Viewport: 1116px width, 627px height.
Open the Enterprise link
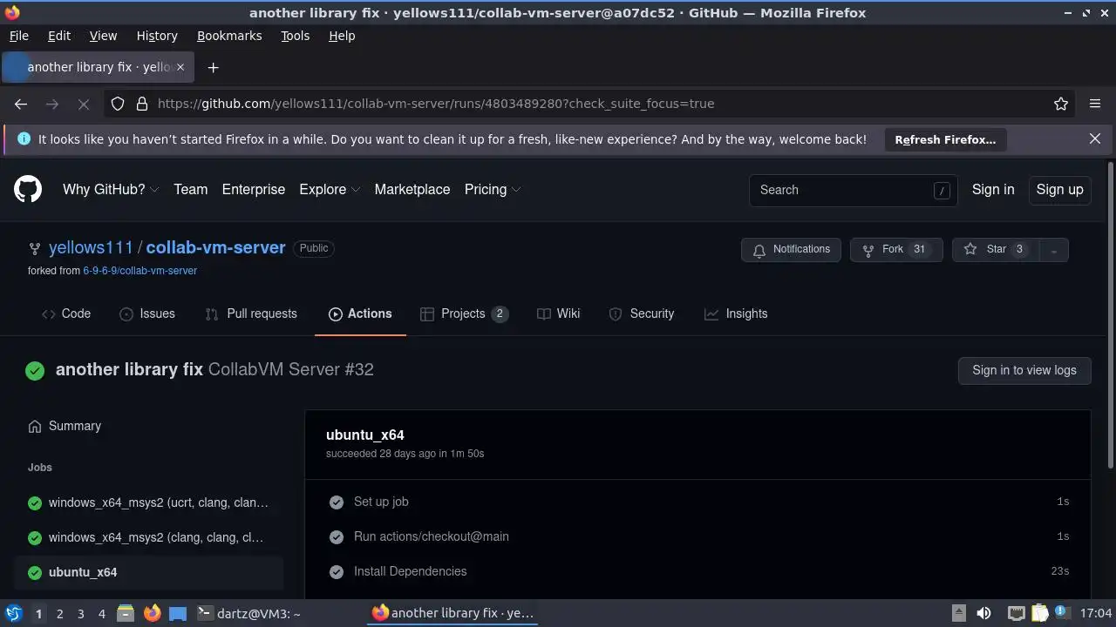(254, 190)
